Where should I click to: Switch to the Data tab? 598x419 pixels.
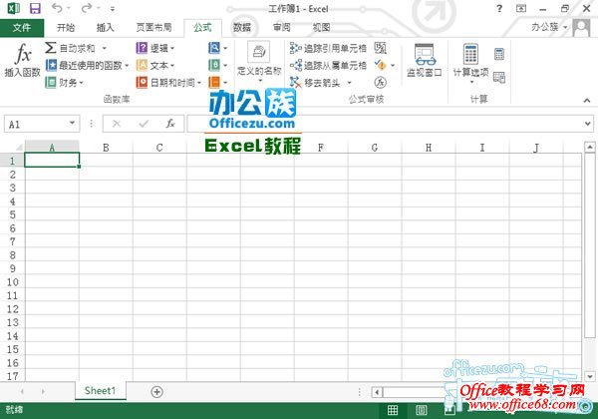[x=242, y=28]
